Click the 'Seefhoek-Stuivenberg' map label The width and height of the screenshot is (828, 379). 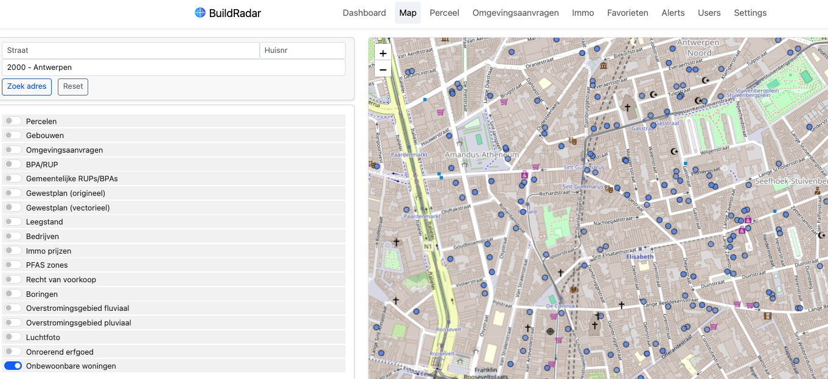791,181
